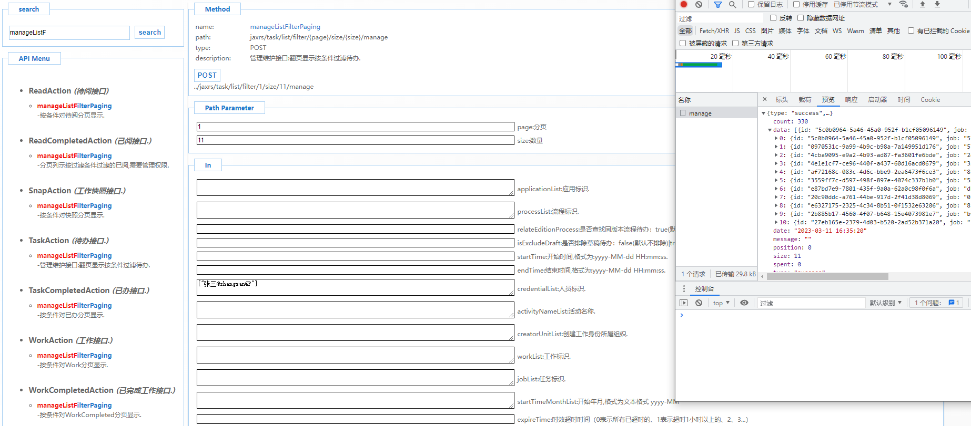
Task: Open network conditions wifi-gear icon
Action: [904, 4]
